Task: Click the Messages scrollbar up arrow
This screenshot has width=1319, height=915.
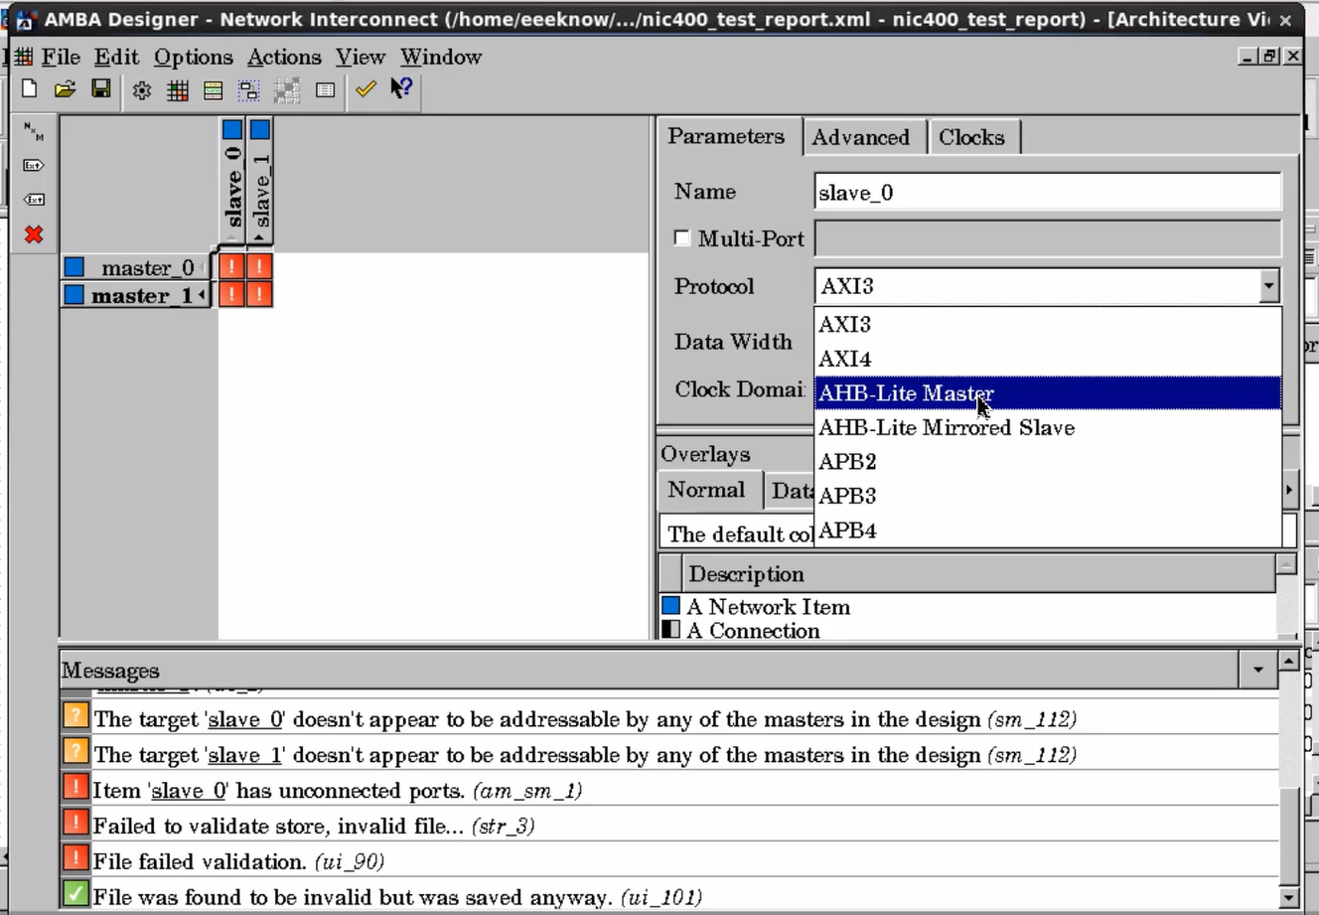Action: click(1289, 661)
